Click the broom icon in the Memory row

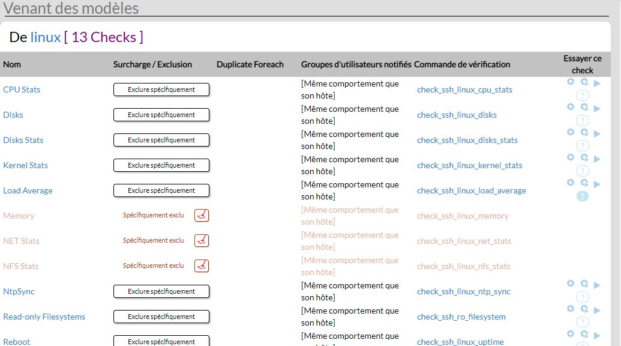[x=202, y=216]
